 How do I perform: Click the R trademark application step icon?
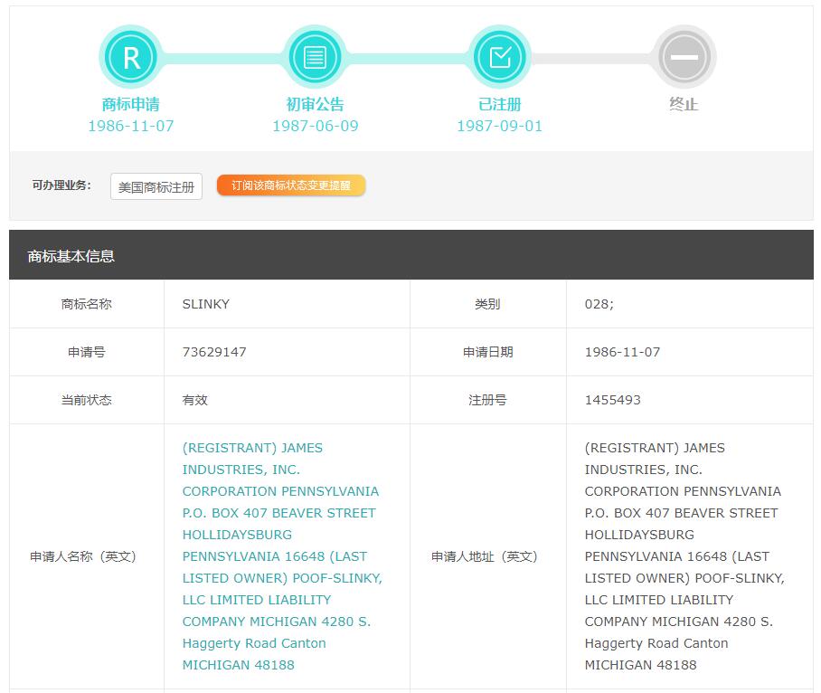click(x=131, y=57)
